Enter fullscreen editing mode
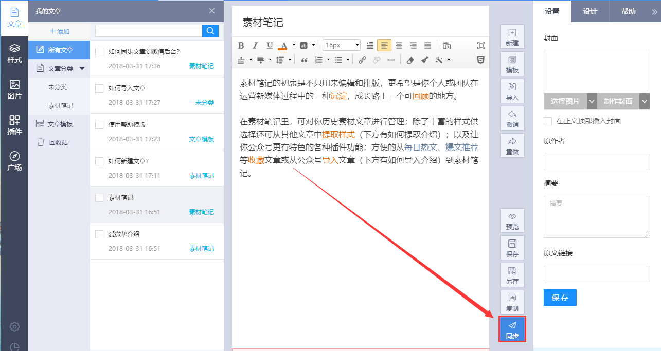The height and width of the screenshot is (351, 661). click(x=481, y=45)
